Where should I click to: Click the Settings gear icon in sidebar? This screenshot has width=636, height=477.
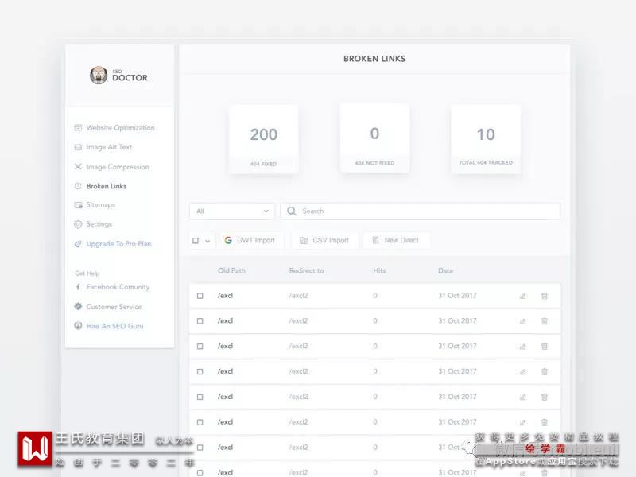point(78,224)
